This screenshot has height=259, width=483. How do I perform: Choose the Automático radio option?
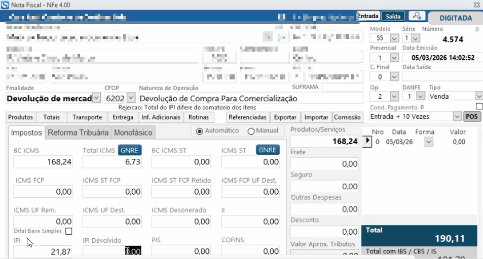199,131
